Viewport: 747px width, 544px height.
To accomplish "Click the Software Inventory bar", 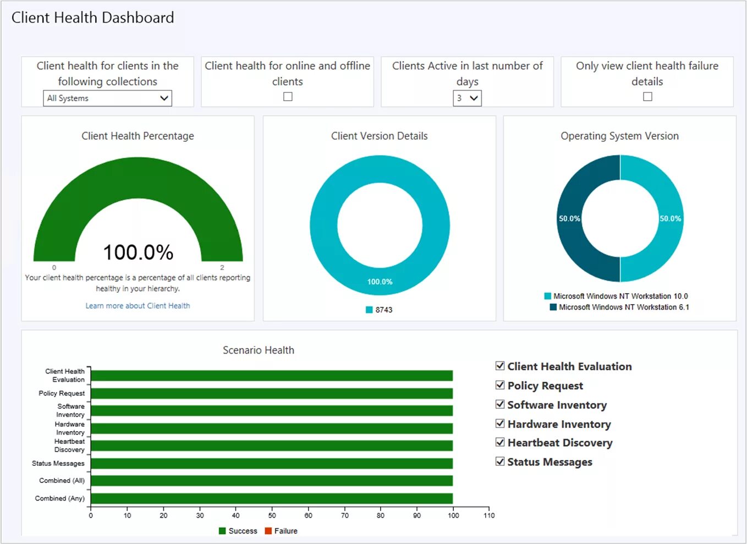I will point(272,411).
